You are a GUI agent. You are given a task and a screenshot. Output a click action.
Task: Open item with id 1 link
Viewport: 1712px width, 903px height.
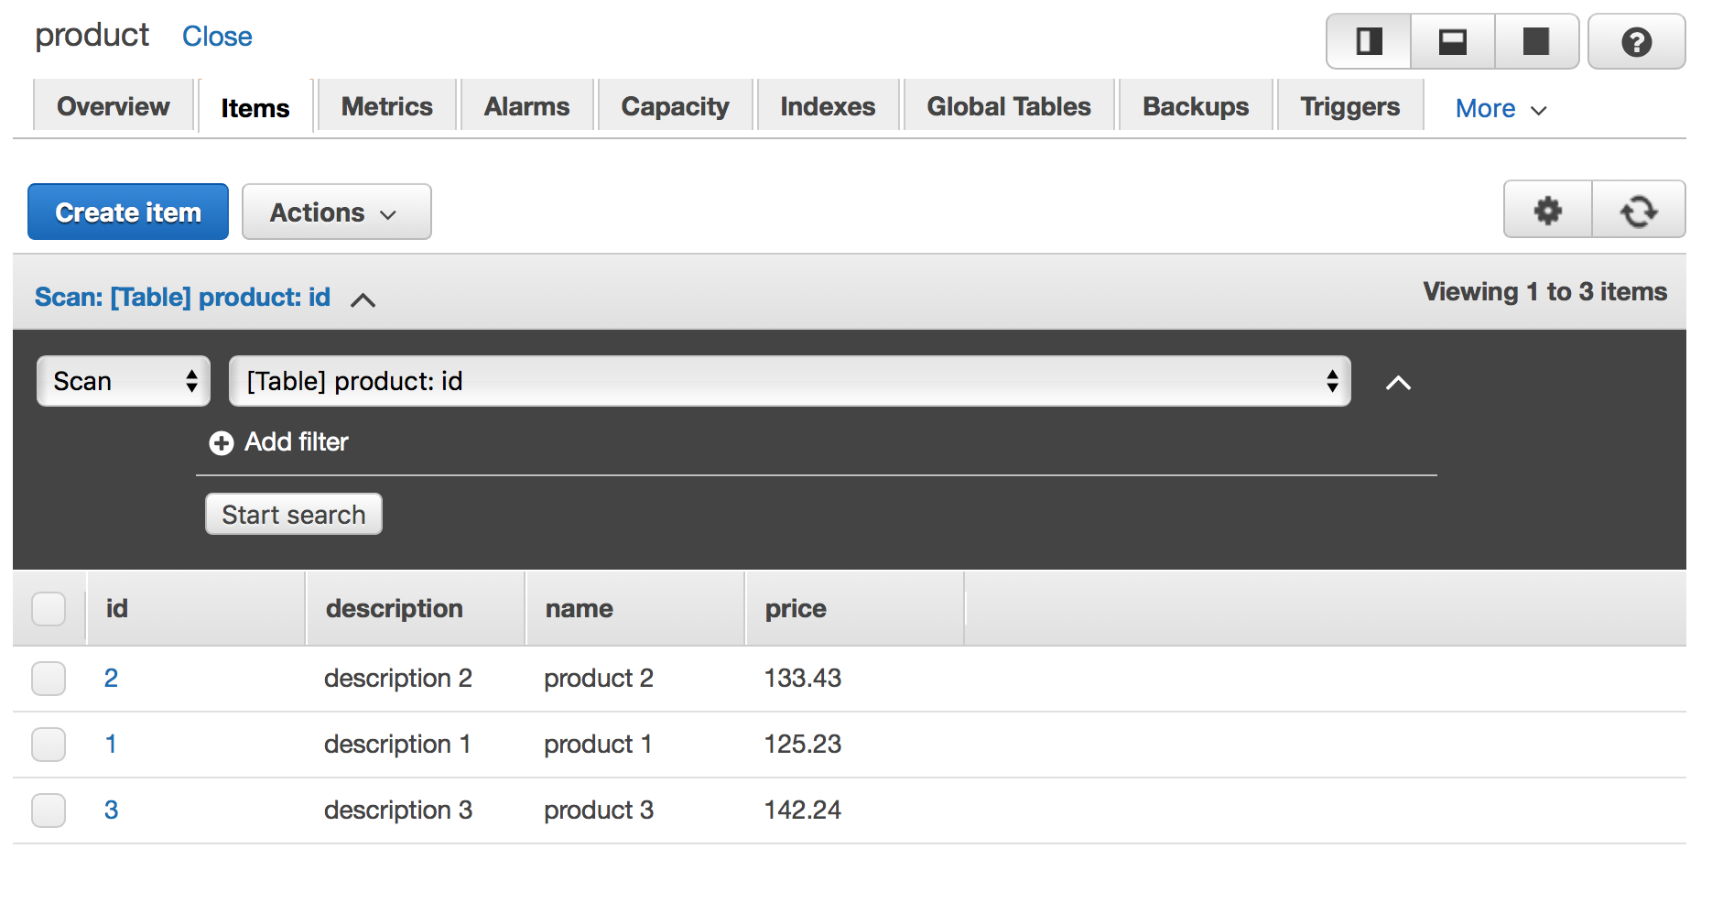pos(111,745)
